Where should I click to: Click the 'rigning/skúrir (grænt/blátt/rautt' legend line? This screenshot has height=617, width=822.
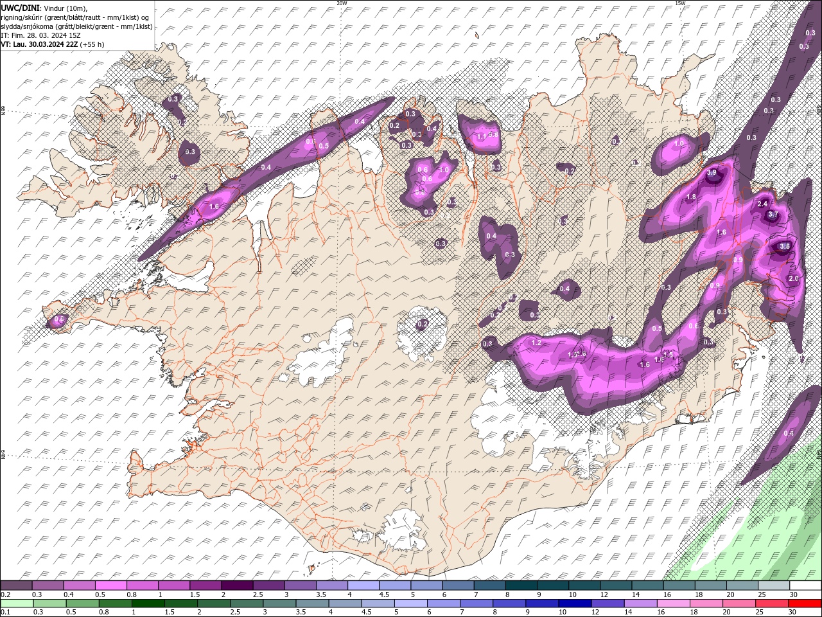point(76,17)
